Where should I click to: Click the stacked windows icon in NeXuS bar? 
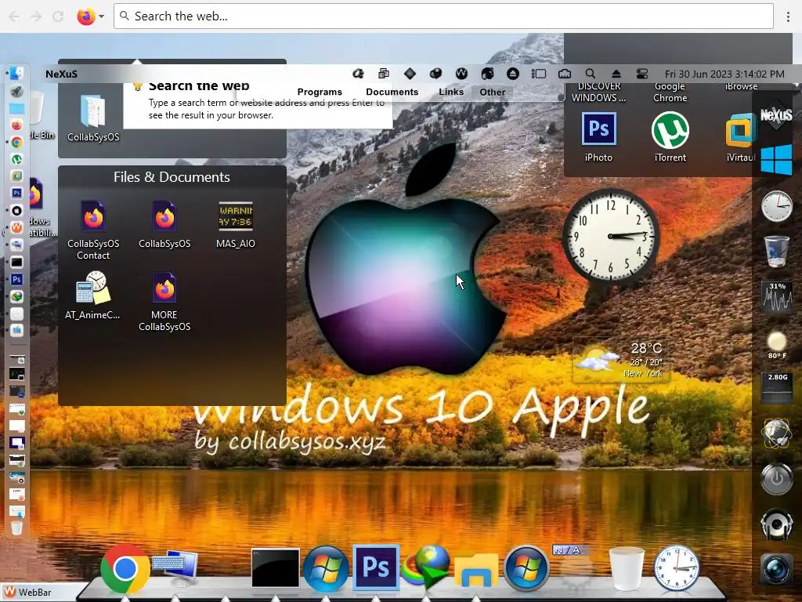pos(384,74)
